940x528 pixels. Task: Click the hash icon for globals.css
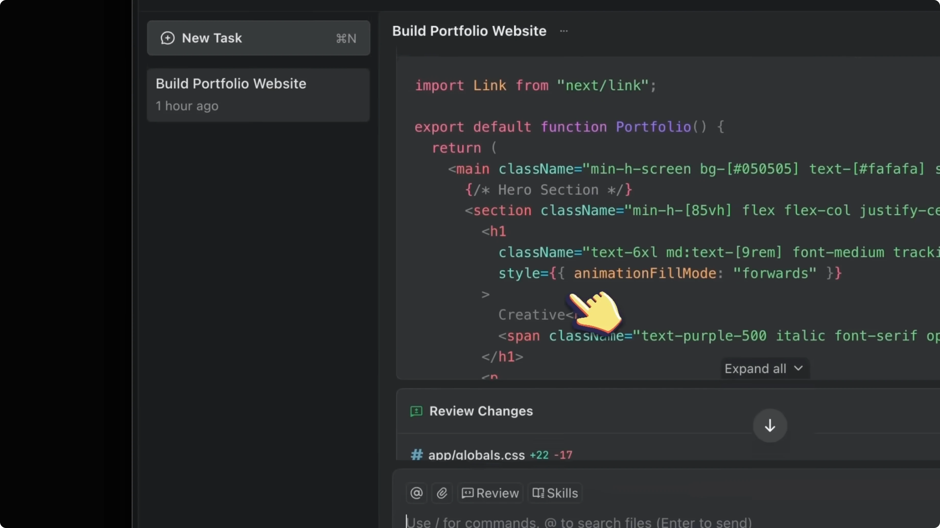click(x=417, y=454)
